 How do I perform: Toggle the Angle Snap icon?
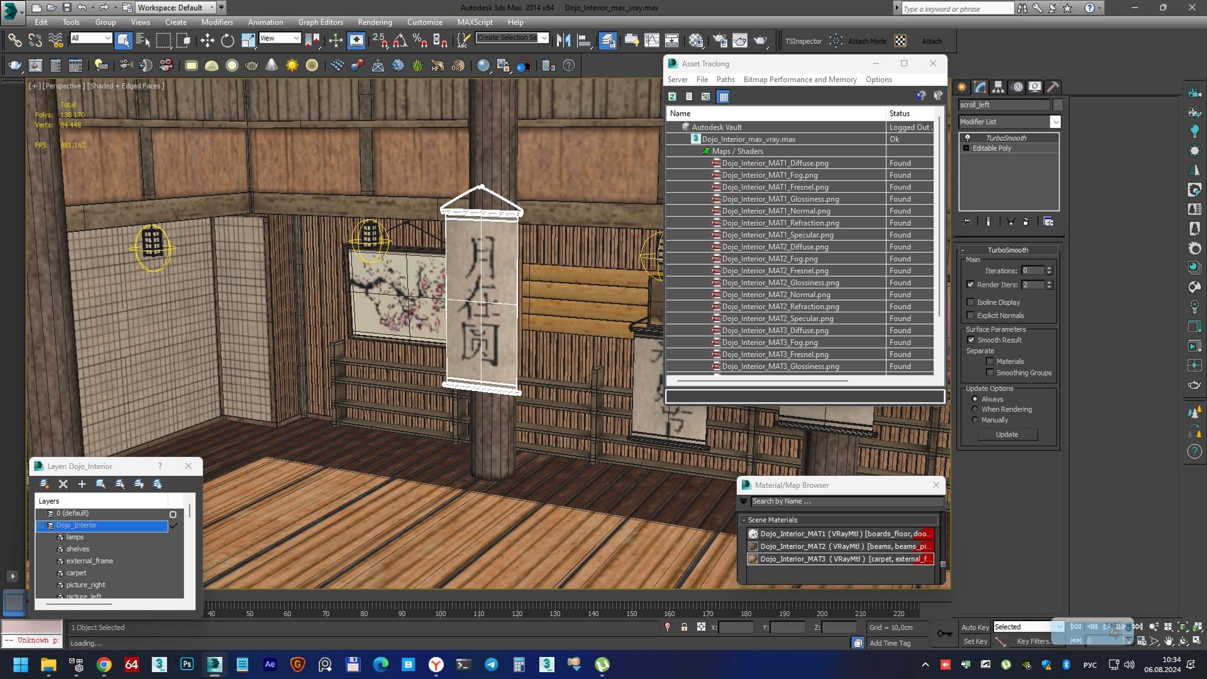(x=400, y=41)
